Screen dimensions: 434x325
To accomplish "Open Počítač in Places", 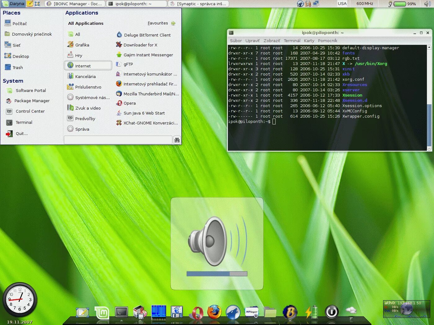I will (x=16, y=24).
